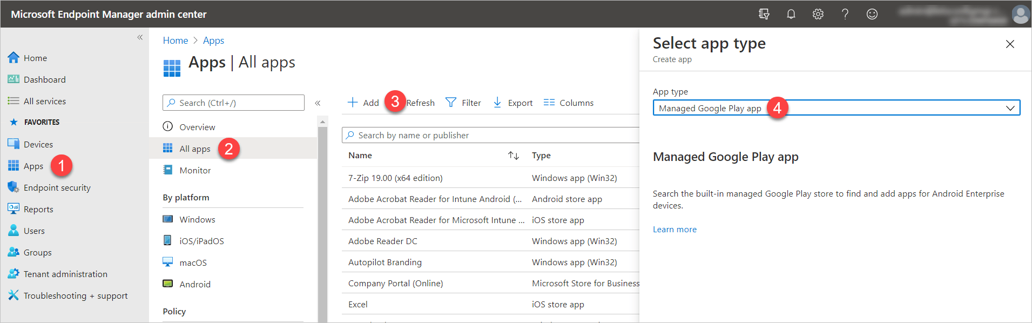The width and height of the screenshot is (1032, 323).
Task: Open the help question mark icon
Action: (845, 14)
